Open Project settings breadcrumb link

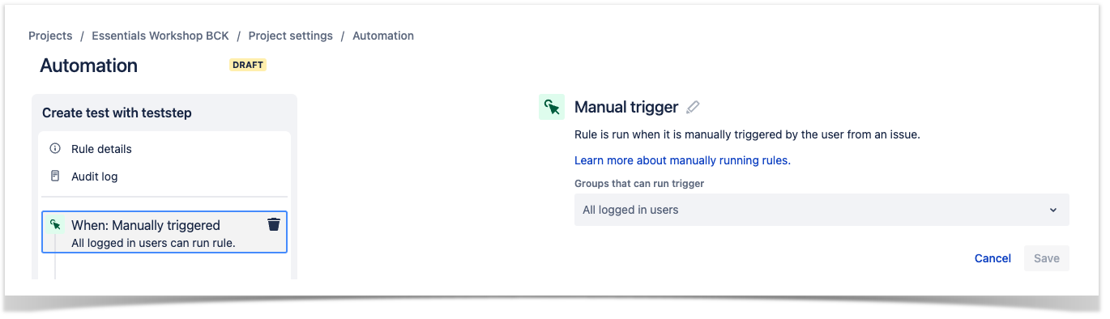pos(291,36)
